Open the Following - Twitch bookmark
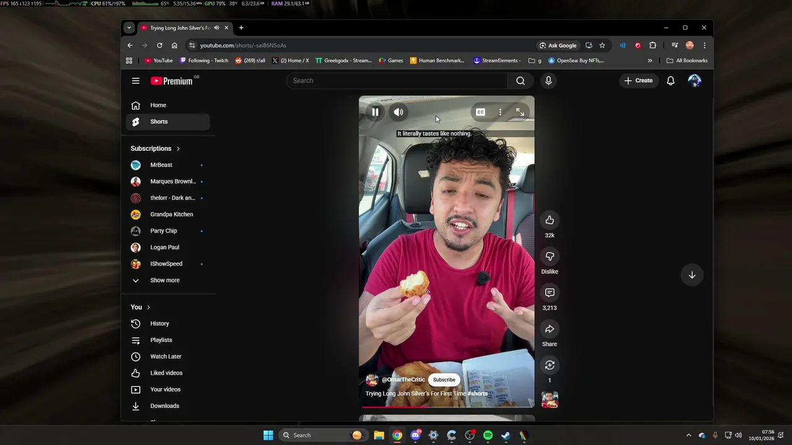The width and height of the screenshot is (792, 445). [204, 61]
